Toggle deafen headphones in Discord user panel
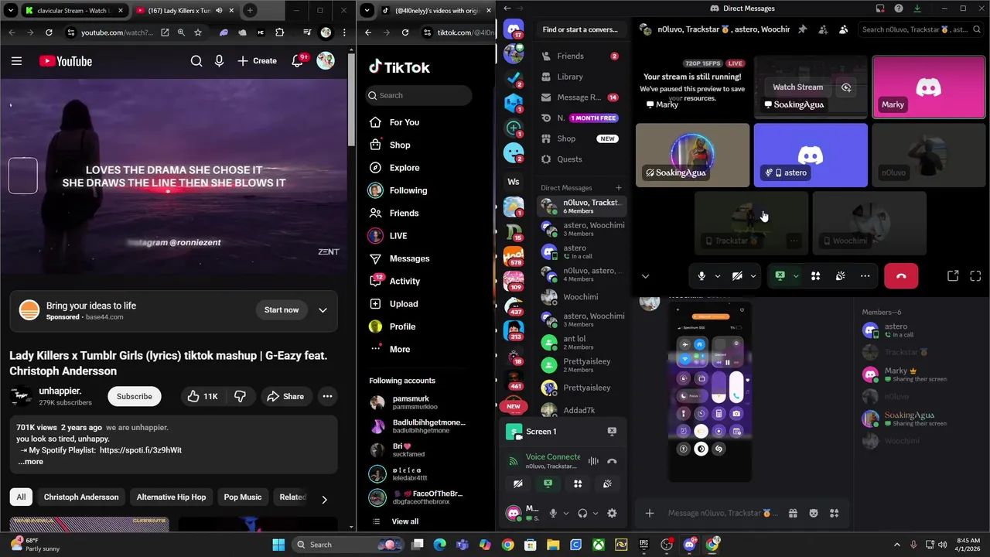 click(582, 513)
